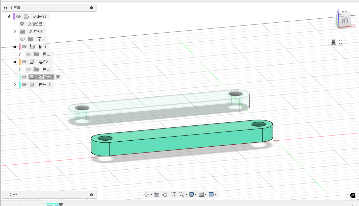Image resolution: width=359 pixels, height=206 pixels.
Task: Expand the 命名视图 node
Action: (x=15, y=32)
